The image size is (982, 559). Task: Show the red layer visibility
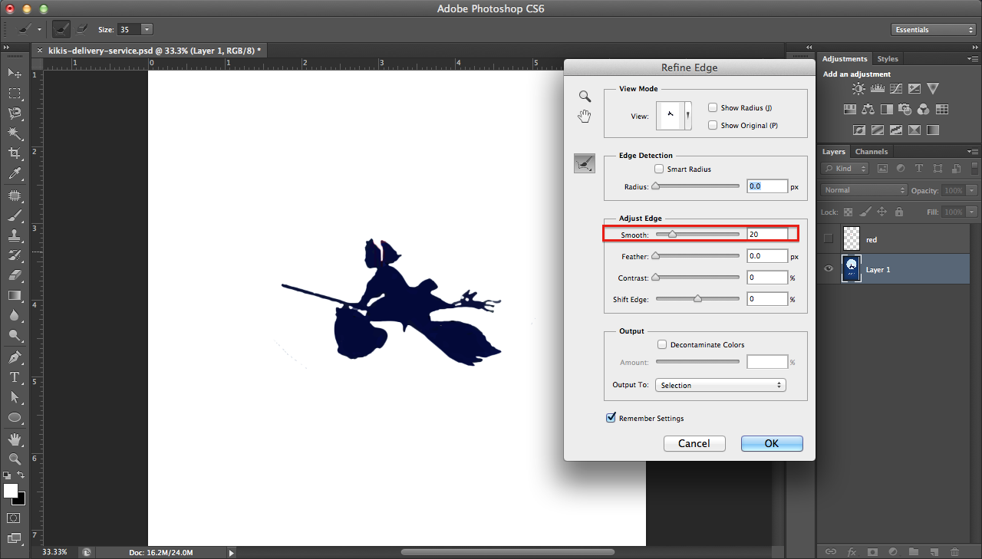(828, 239)
